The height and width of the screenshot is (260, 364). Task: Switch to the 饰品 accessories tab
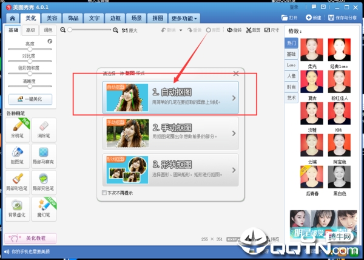point(73,18)
